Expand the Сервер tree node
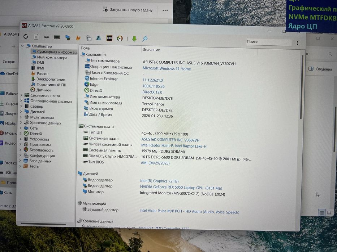This screenshot has width=337, height=252. pyautogui.click(x=21, y=106)
